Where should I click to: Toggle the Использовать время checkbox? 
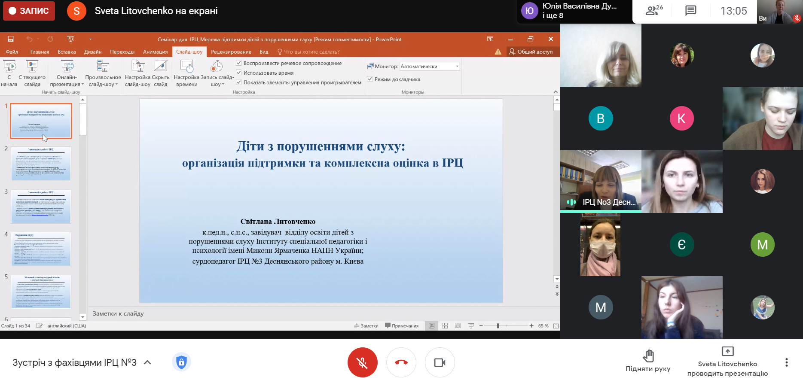(239, 73)
